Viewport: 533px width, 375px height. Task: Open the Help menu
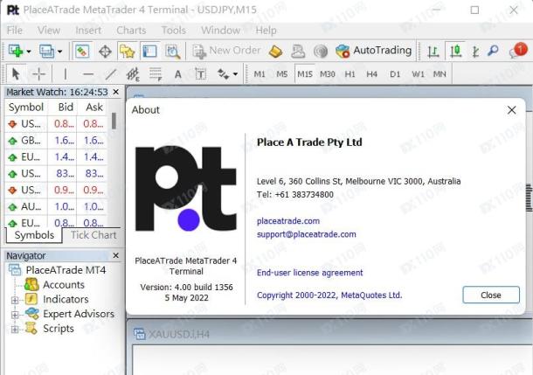[266, 31]
